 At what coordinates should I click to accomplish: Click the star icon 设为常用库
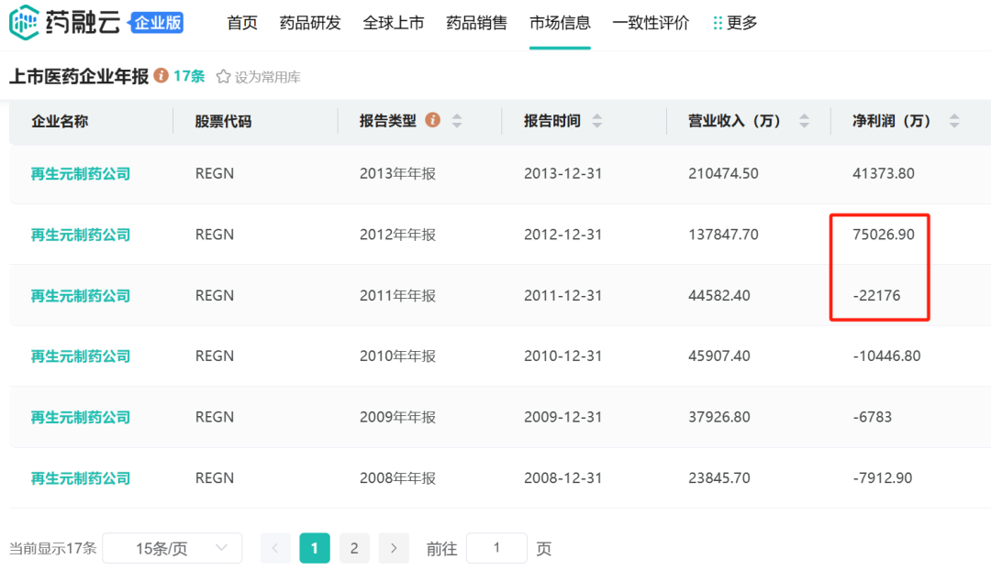(223, 77)
